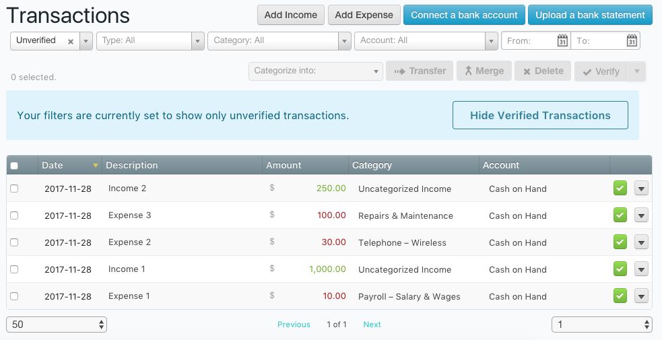Open row actions arrow for Expense 2
Screen dimensions: 662x340
641,242
